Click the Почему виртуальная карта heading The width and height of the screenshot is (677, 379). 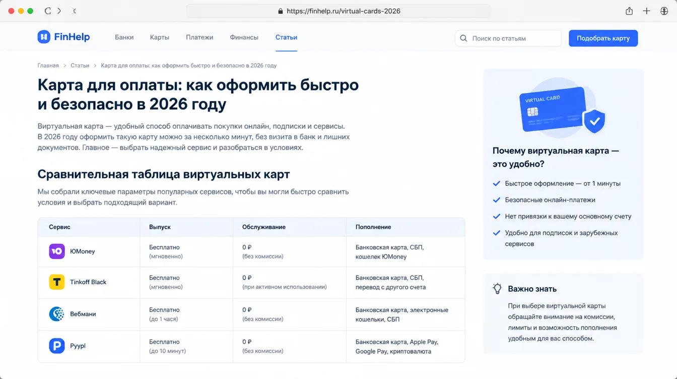pos(556,157)
